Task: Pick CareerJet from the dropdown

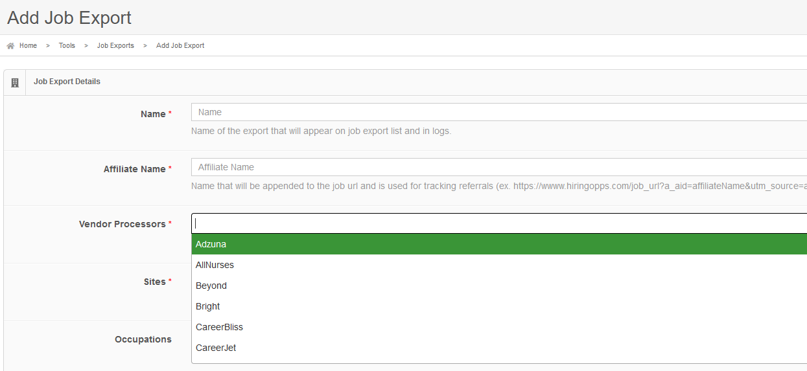Action: tap(499, 348)
